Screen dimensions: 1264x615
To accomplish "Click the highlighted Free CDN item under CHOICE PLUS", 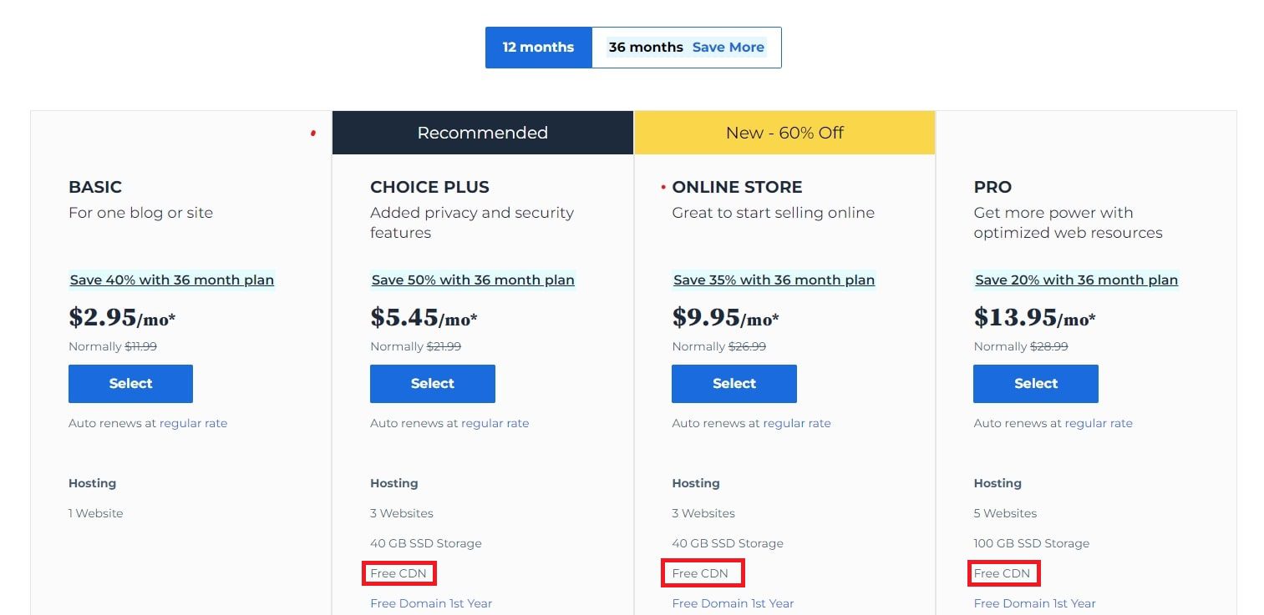I will pyautogui.click(x=398, y=573).
